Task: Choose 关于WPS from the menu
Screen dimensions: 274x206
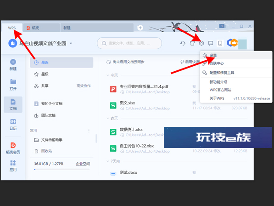Action: (x=236, y=98)
